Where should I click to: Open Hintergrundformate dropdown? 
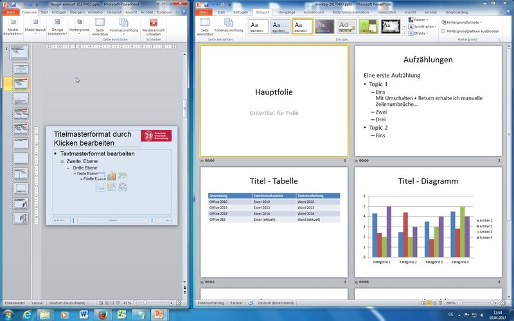pyautogui.click(x=463, y=22)
